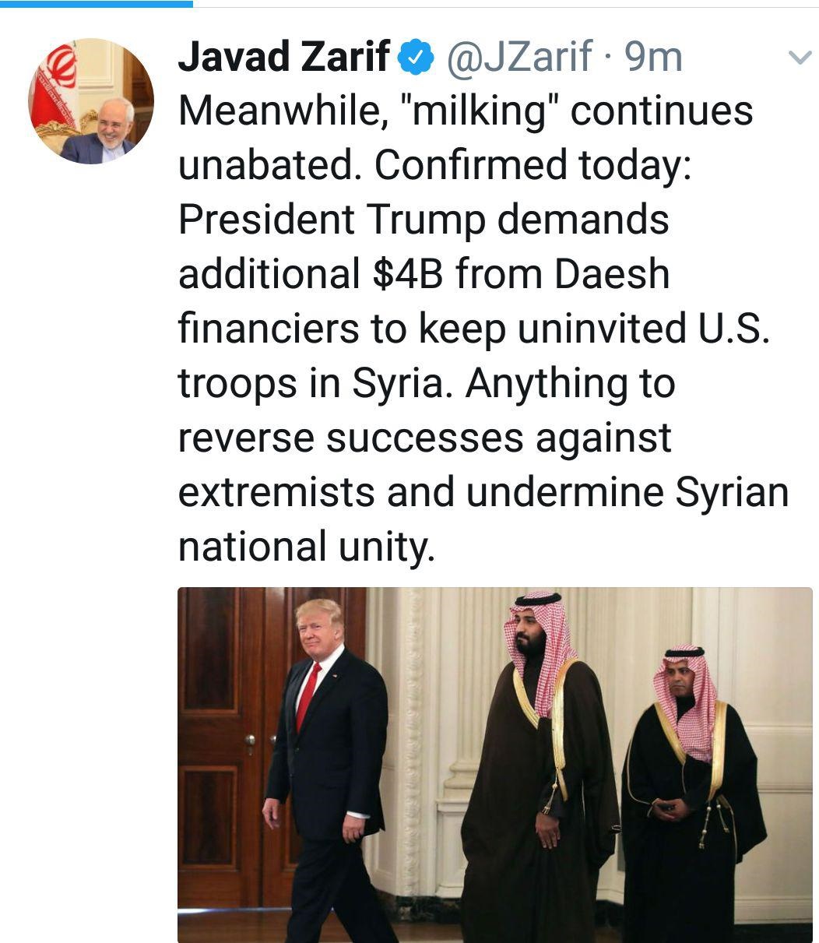The height and width of the screenshot is (943, 819).
Task: Visit the @JZarif handle
Action: [x=519, y=58]
